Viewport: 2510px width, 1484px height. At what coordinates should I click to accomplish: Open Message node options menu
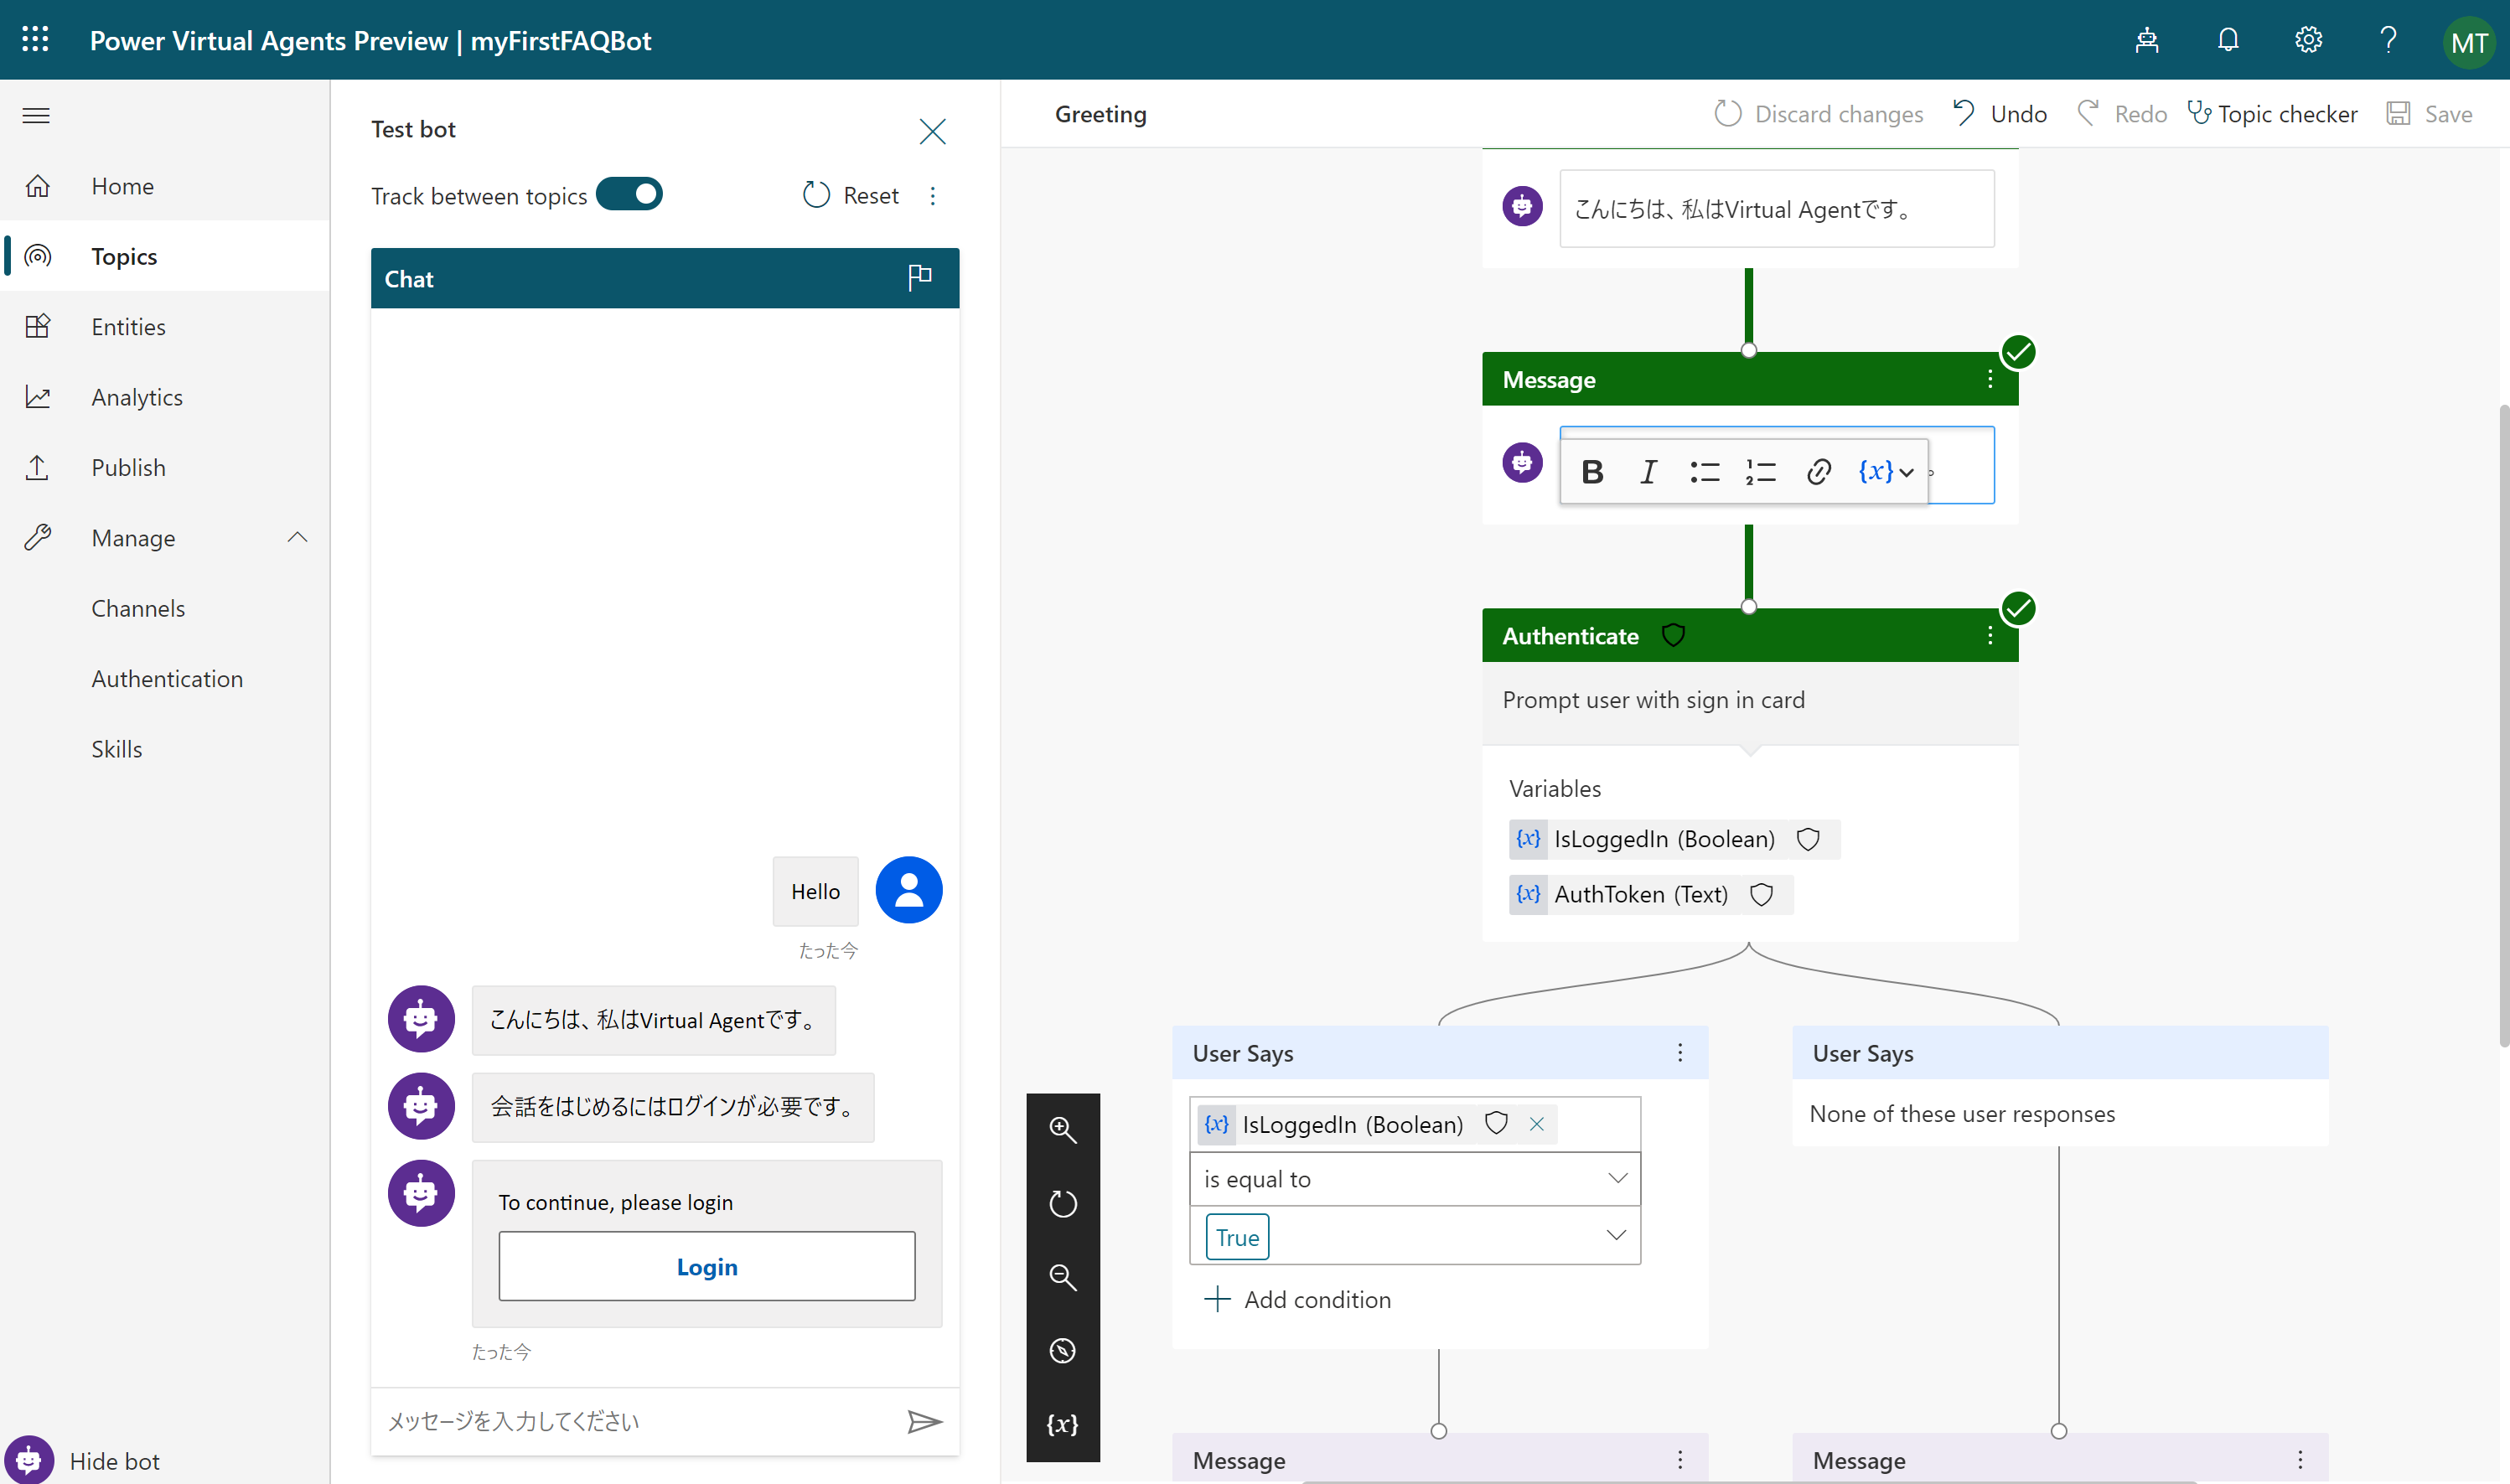tap(1990, 379)
